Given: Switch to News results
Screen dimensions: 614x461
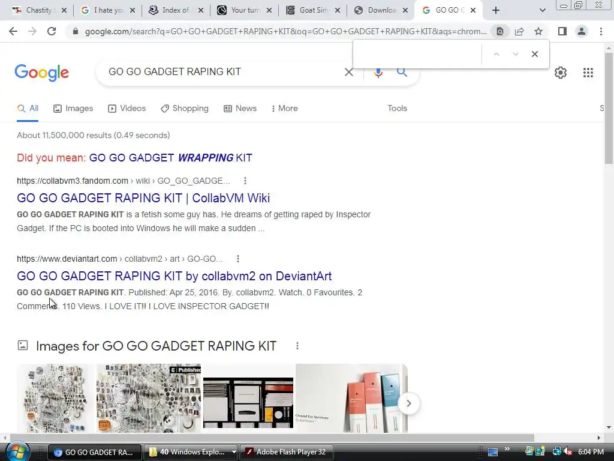Looking at the screenshot, I should click(240, 109).
